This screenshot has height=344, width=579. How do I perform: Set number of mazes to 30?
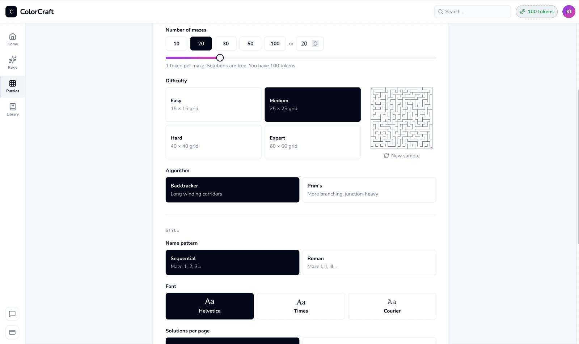(226, 44)
